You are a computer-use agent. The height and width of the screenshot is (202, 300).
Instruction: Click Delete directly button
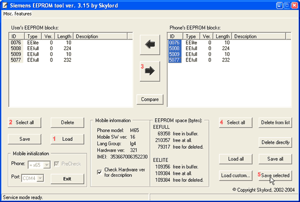[275, 142]
